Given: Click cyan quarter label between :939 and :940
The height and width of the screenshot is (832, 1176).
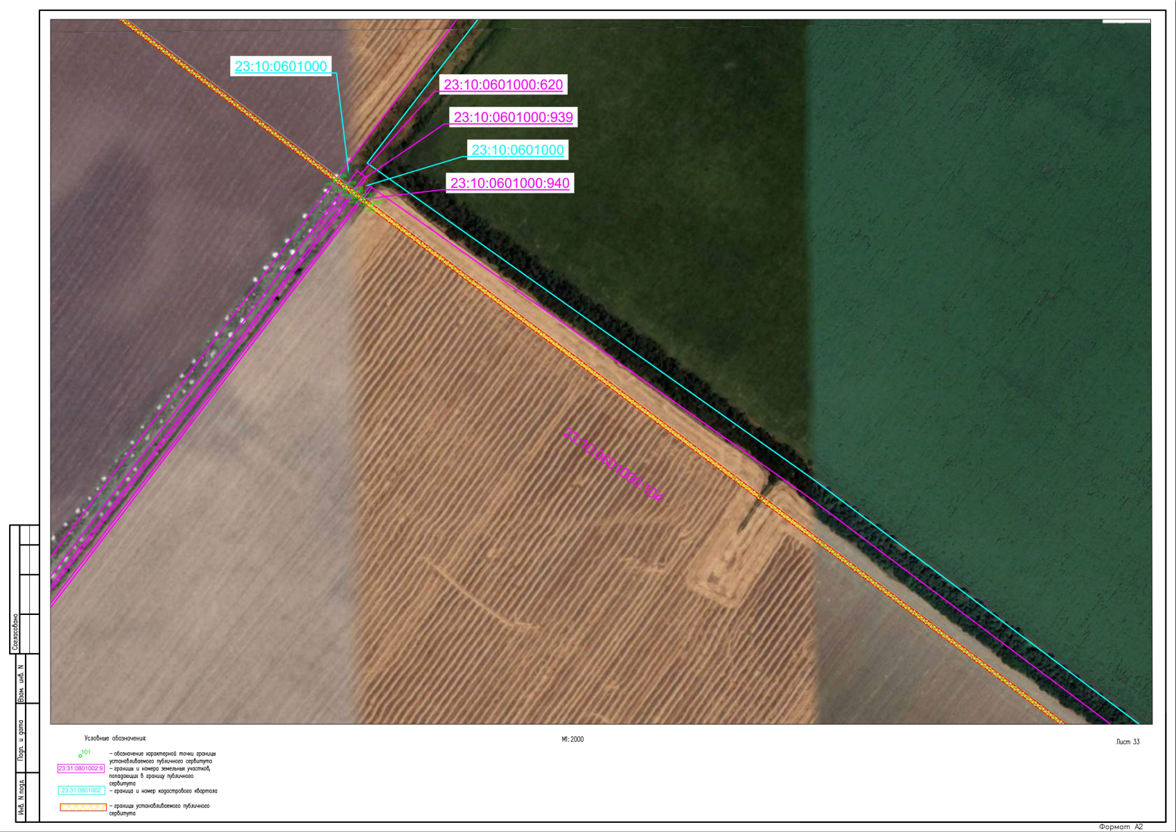Looking at the screenshot, I should [517, 150].
